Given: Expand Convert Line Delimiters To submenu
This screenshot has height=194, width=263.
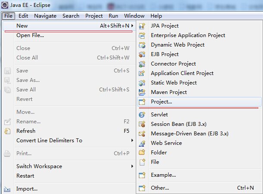Looking at the screenshot, I should coord(132,141).
